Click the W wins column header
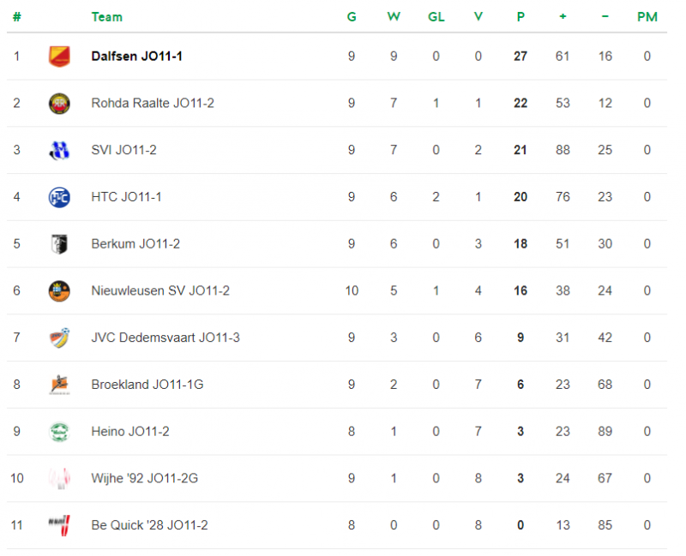This screenshot has width=686, height=556. point(394,17)
